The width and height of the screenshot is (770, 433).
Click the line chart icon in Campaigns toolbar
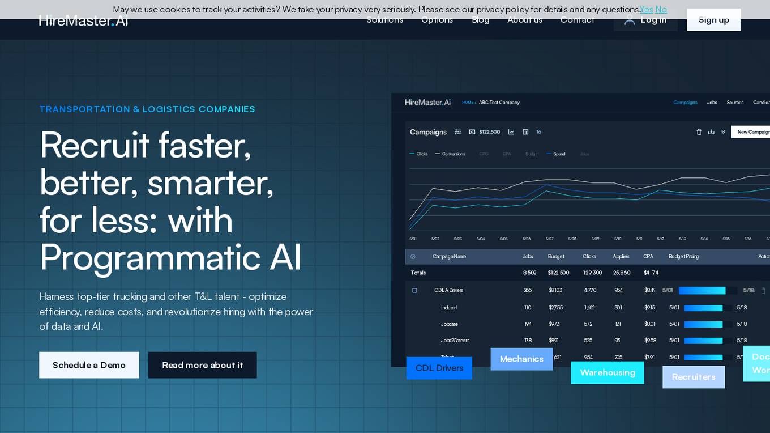[x=511, y=132]
